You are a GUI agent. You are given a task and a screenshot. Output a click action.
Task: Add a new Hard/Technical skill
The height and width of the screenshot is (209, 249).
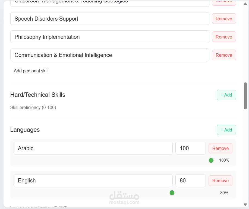tap(226, 95)
